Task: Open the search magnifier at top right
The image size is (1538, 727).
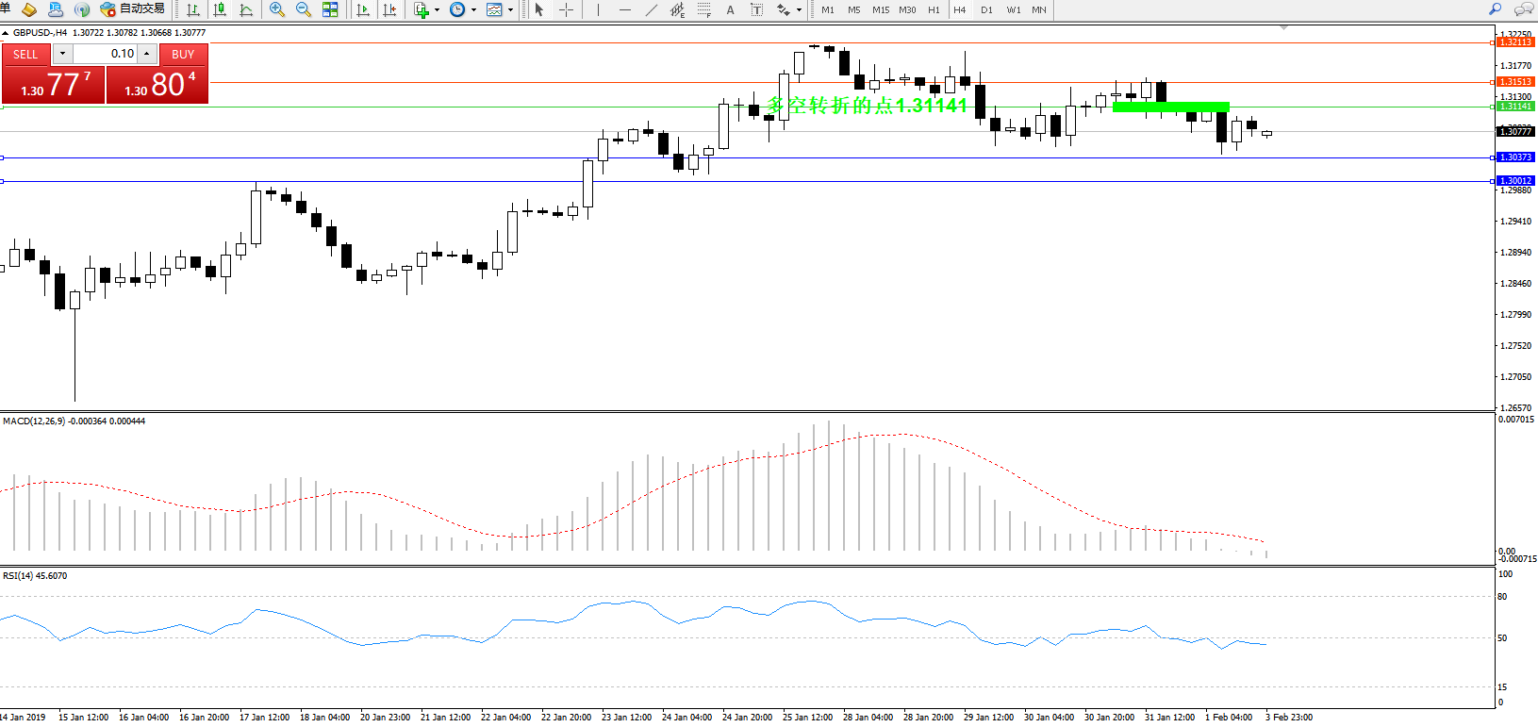Action: 1495,9
